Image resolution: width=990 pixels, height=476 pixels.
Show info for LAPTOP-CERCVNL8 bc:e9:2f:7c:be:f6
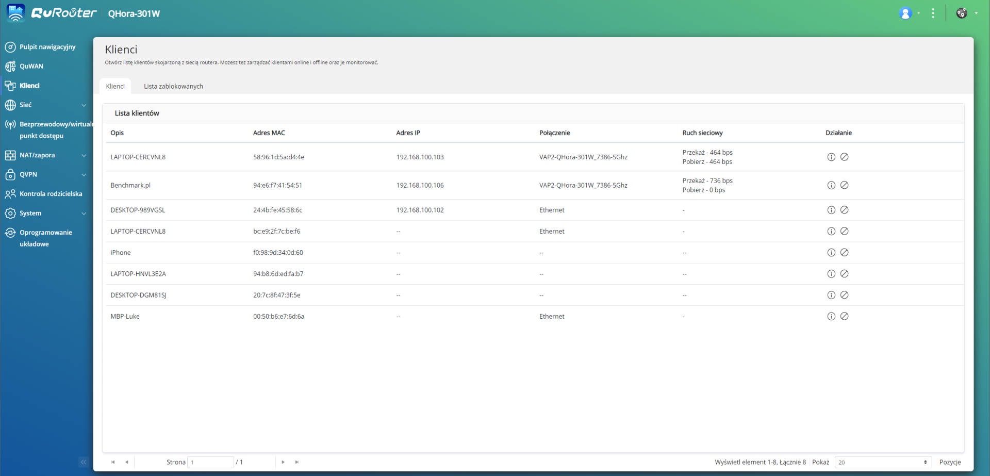tap(831, 231)
